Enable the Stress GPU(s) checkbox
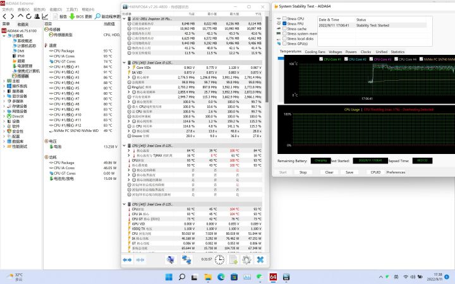This screenshot has width=455, height=284. point(285,43)
